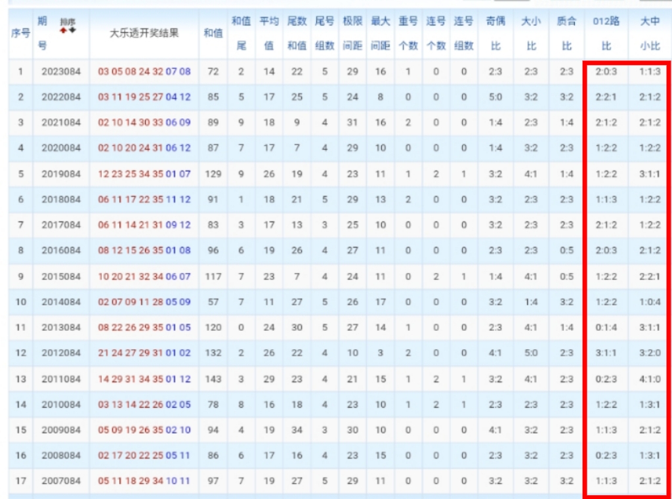Click the 和值尾 column header
Image resolution: width=672 pixels, height=499 pixels.
tap(241, 33)
